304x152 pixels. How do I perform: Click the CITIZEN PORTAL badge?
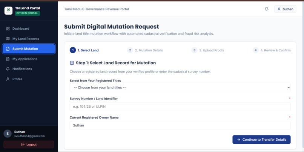(x=28, y=13)
